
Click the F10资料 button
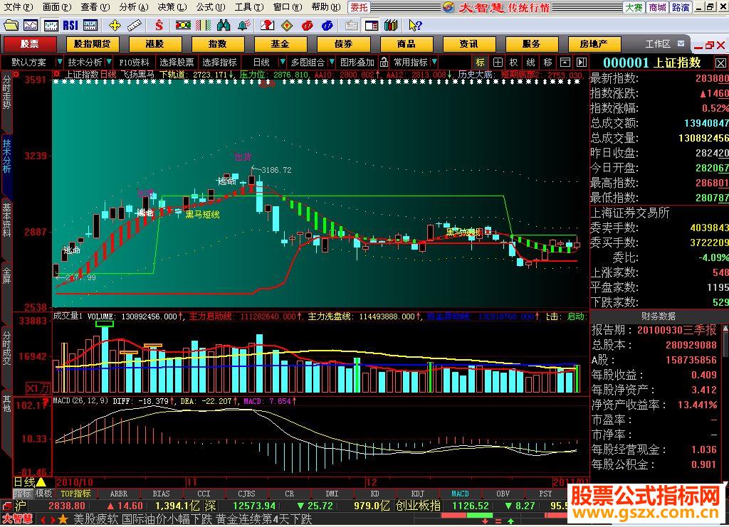click(x=134, y=62)
